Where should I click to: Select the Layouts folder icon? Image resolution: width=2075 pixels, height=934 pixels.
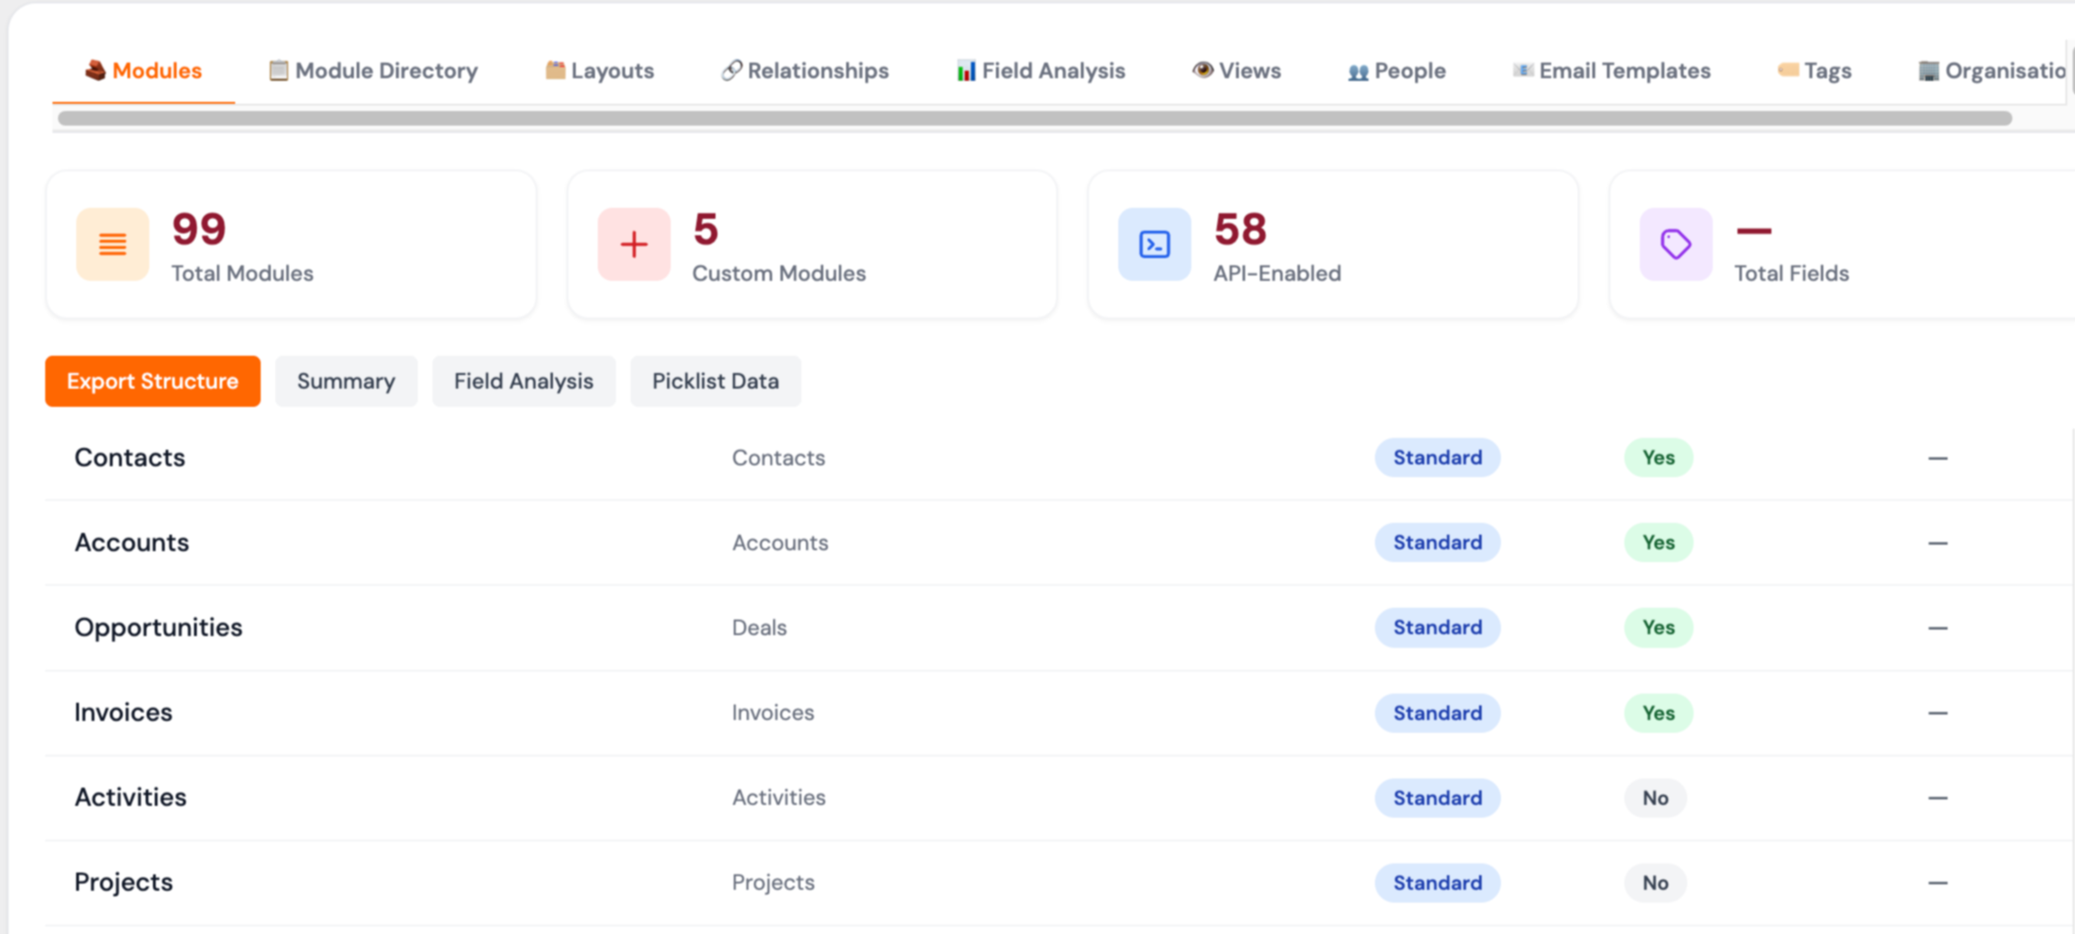click(x=554, y=69)
